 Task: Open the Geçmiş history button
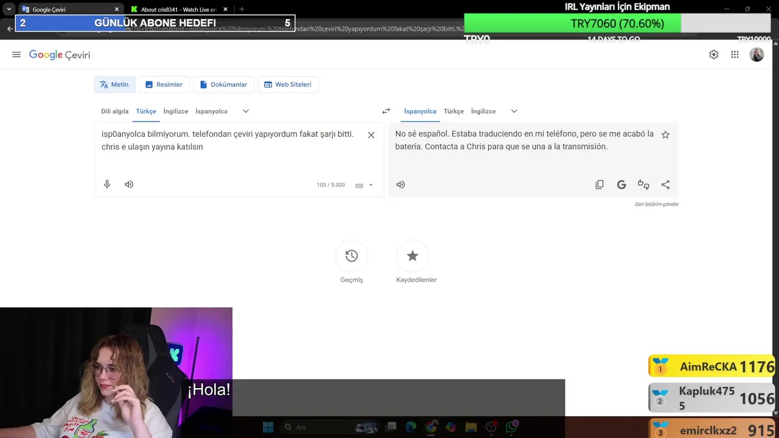(x=351, y=256)
